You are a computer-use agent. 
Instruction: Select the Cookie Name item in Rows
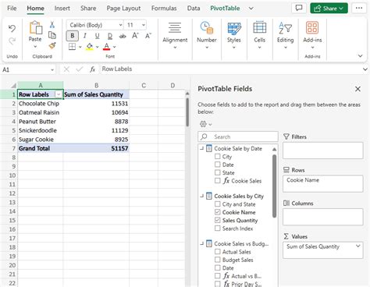(x=303, y=180)
